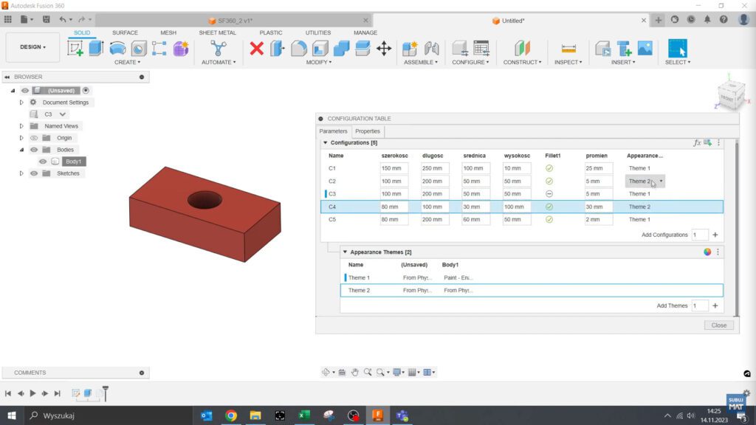Click the Create Sketch tool icon

[75, 49]
